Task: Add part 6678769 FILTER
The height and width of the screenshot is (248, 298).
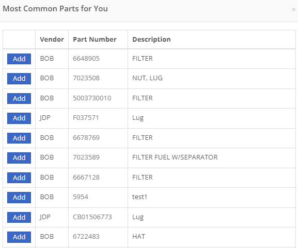Action: pos(19,138)
